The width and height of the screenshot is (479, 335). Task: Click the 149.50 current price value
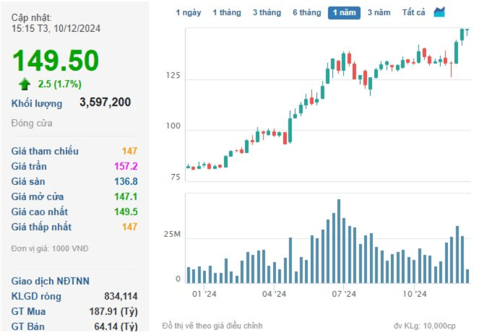click(x=56, y=60)
